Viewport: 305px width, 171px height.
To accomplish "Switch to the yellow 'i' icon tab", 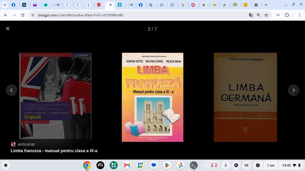I will pos(246,5).
